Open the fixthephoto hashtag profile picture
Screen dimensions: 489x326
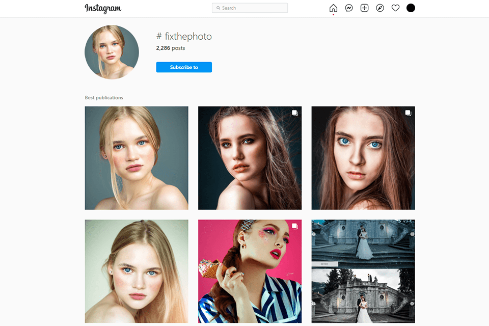(112, 52)
